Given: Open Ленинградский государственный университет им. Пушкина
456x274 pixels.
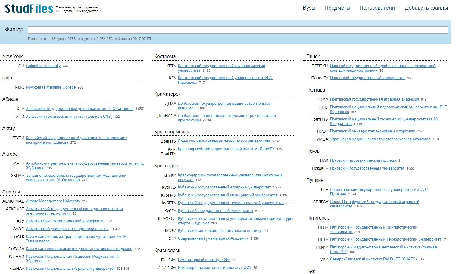Looking at the screenshot, I should pos(379,192).
